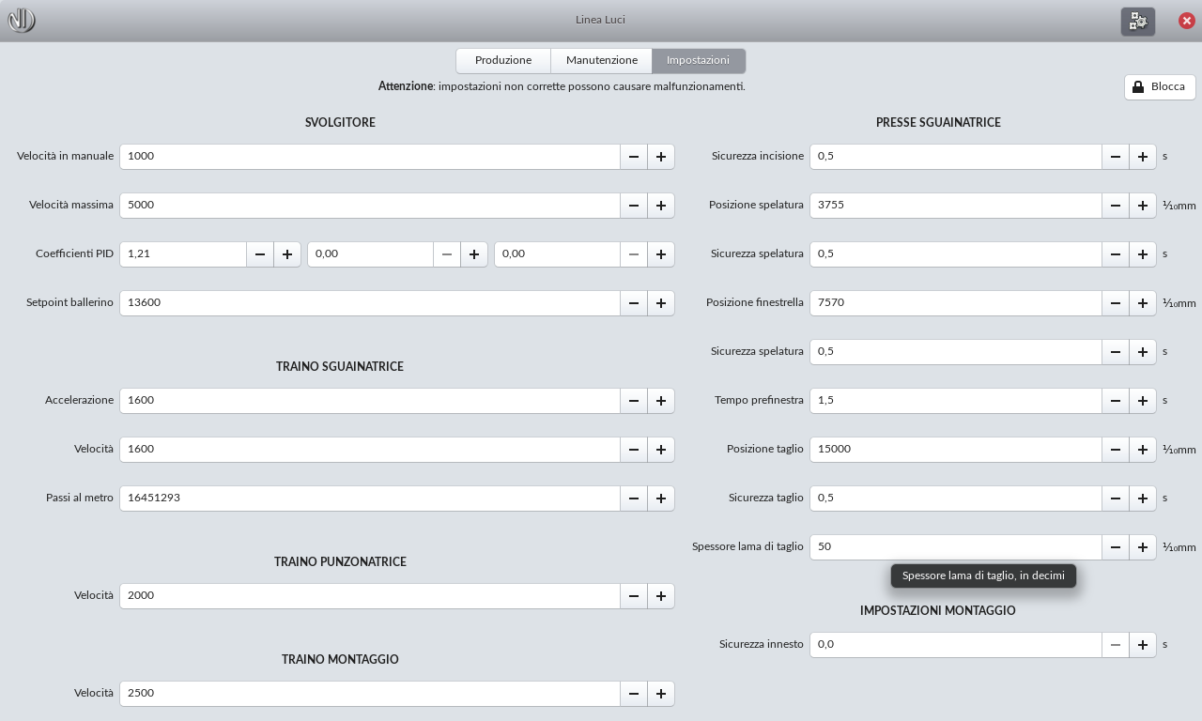Increase Sicurezza taglio value

[1143, 499]
